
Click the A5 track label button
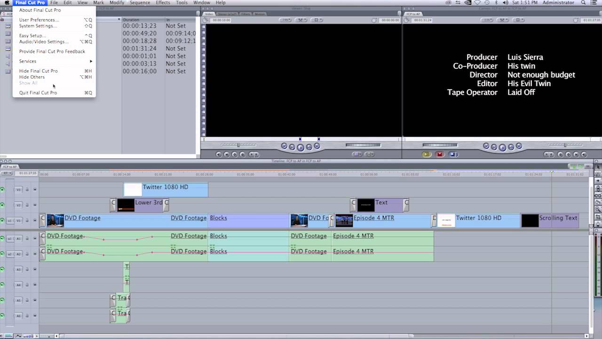[19, 300]
